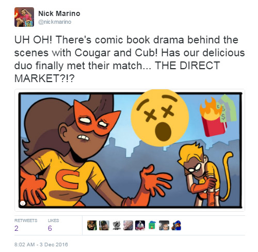Click the dizzy face emoji sticker
Screen dimensions: 258x252
point(160,118)
